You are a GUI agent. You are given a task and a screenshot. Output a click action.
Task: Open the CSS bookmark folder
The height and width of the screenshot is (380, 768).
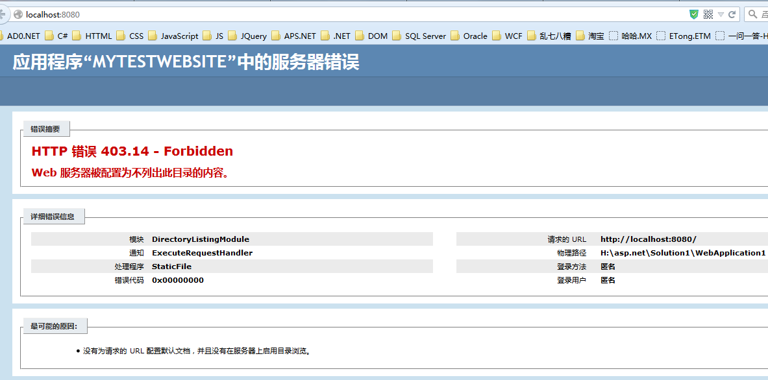[130, 36]
